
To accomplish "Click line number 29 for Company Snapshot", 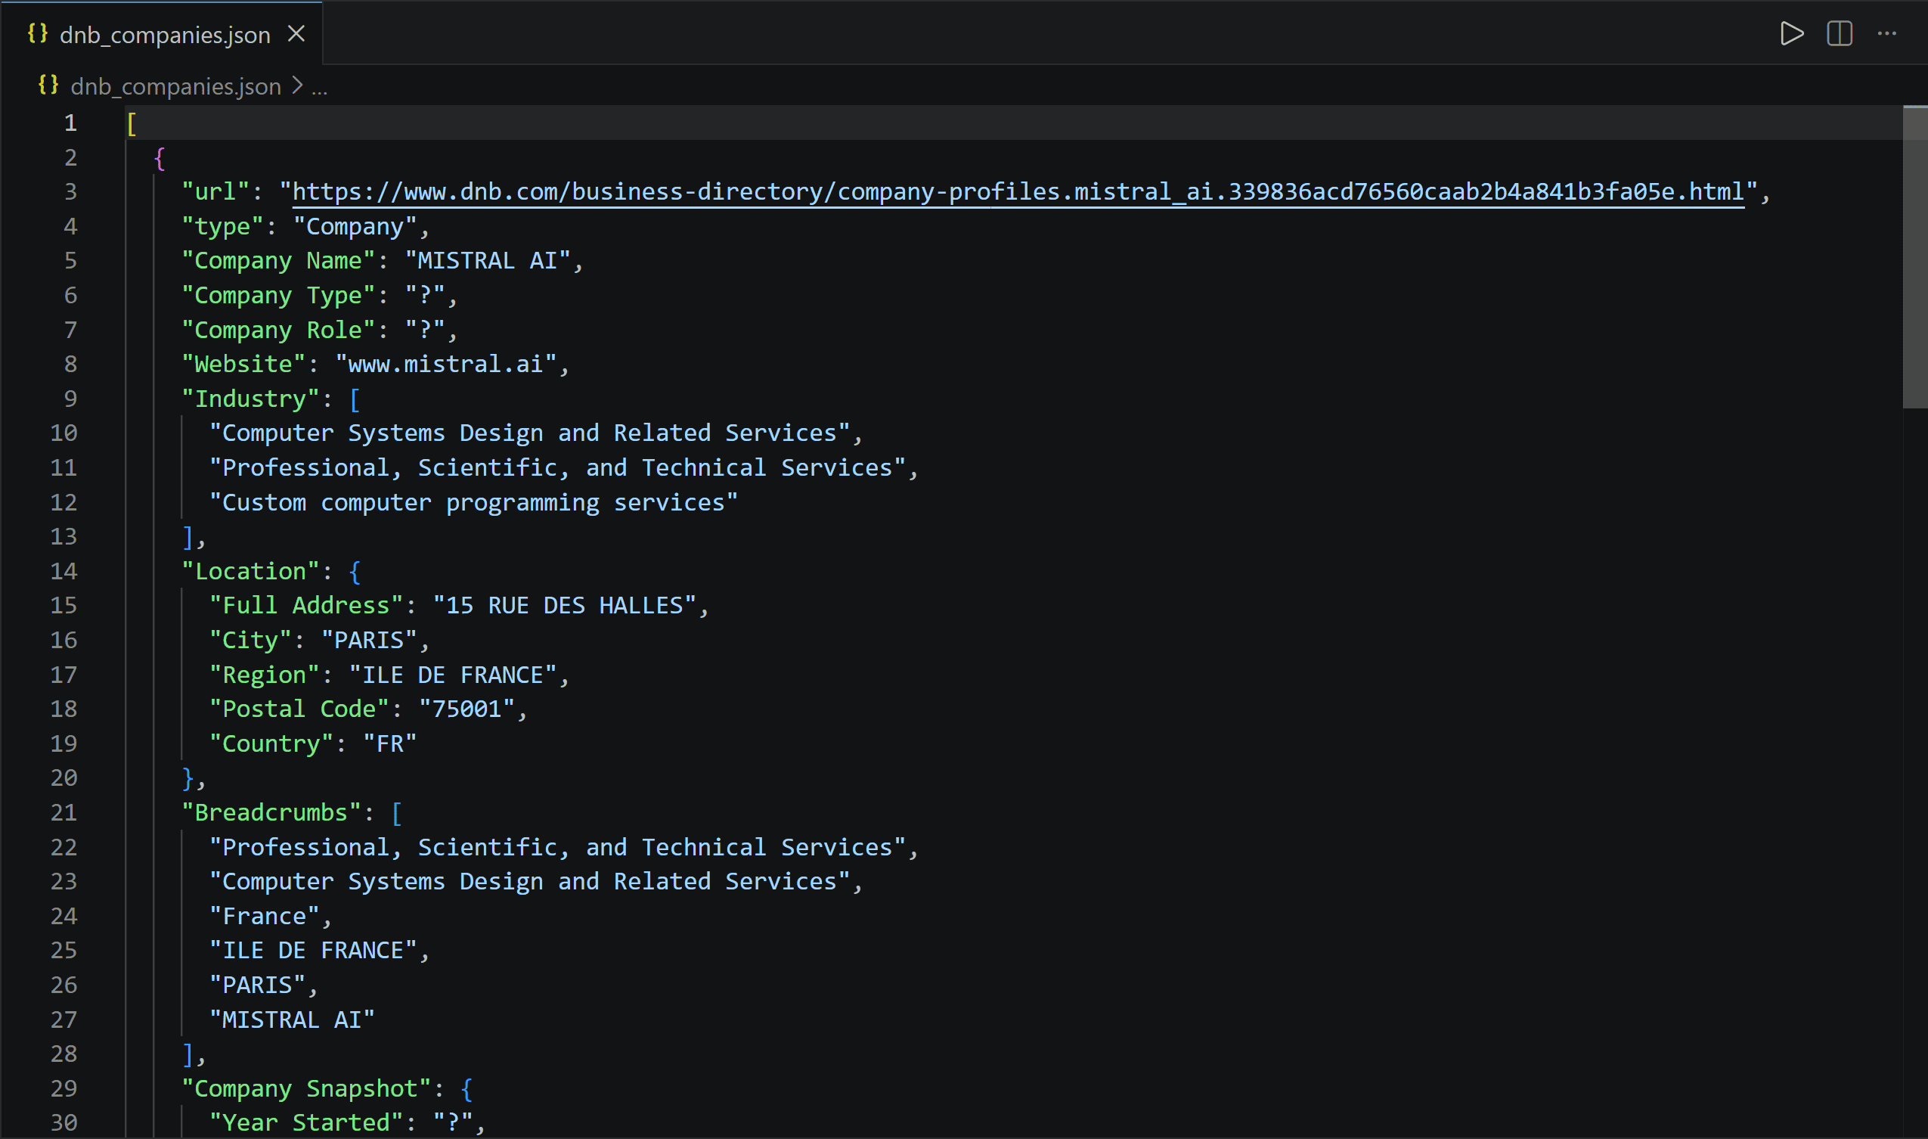I will pos(64,1088).
